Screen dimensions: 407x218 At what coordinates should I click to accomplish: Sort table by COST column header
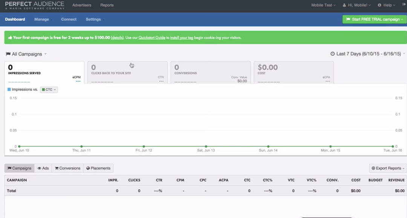pos(356,180)
